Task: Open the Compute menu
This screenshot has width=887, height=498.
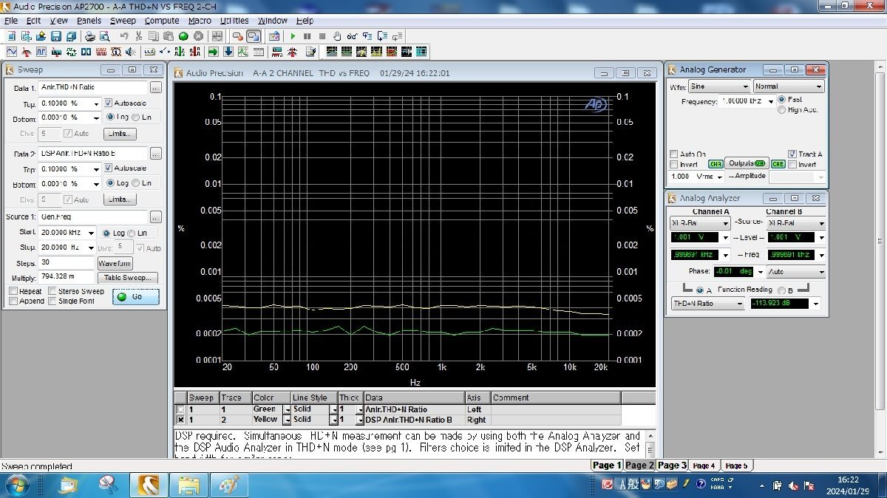Action: tap(161, 21)
